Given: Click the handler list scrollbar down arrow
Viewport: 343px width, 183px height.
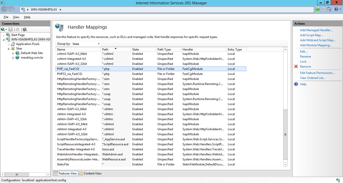Looking at the screenshot, I should [285, 164].
